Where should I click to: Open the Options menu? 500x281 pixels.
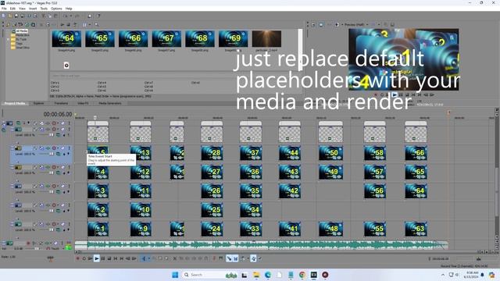click(56, 9)
